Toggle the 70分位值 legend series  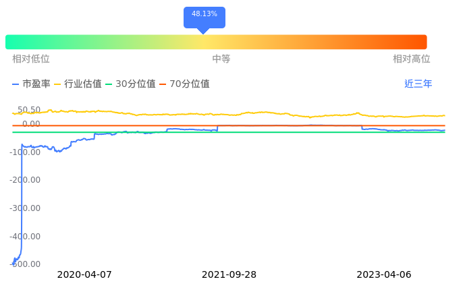tap(184, 84)
